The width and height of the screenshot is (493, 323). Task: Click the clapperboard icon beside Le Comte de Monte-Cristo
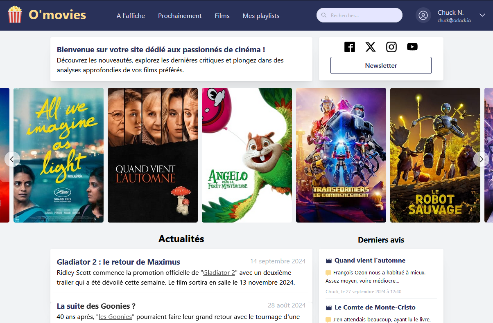328,307
